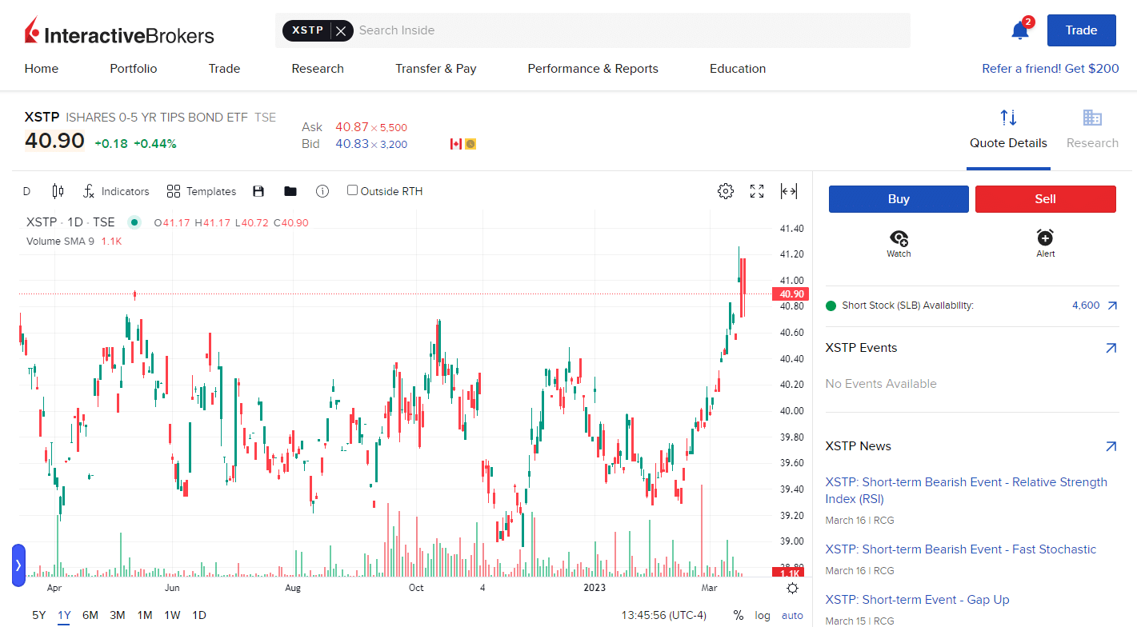Image resolution: width=1137 pixels, height=627 pixels.
Task: Expand the left drawing toolbar
Action: (x=18, y=565)
